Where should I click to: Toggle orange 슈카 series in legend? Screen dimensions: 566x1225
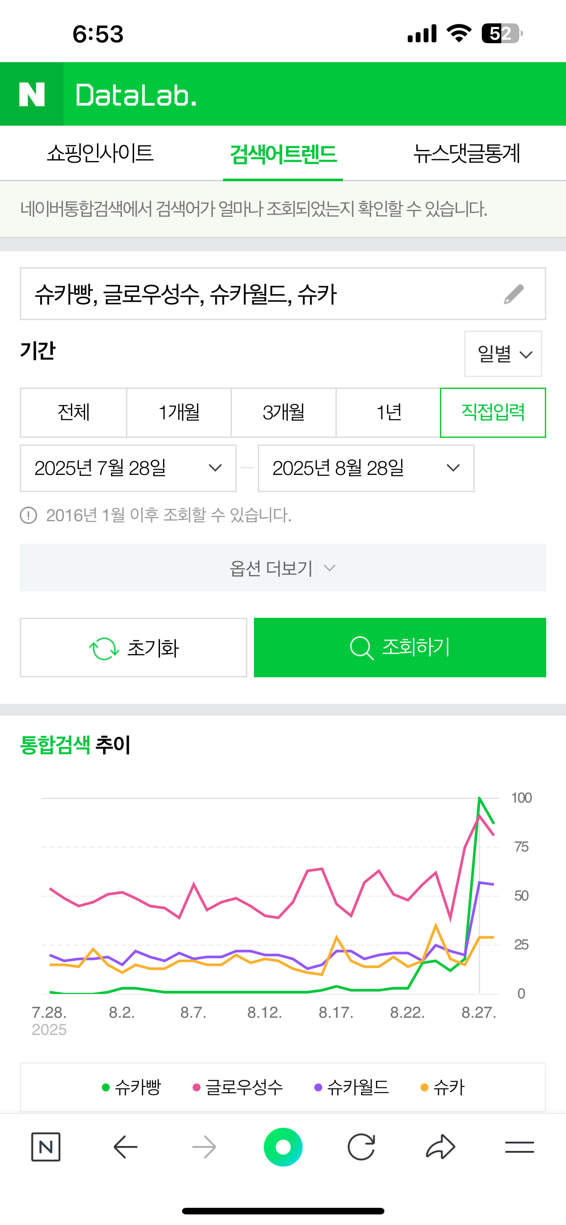point(443,1087)
